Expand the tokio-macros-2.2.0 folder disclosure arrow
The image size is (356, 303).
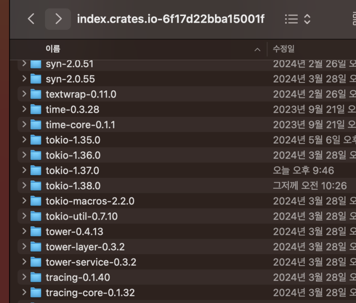coord(24,201)
